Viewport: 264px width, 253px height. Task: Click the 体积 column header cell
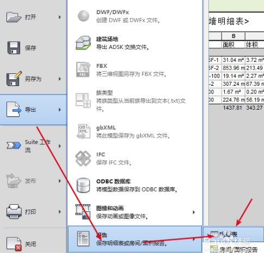(x=254, y=45)
